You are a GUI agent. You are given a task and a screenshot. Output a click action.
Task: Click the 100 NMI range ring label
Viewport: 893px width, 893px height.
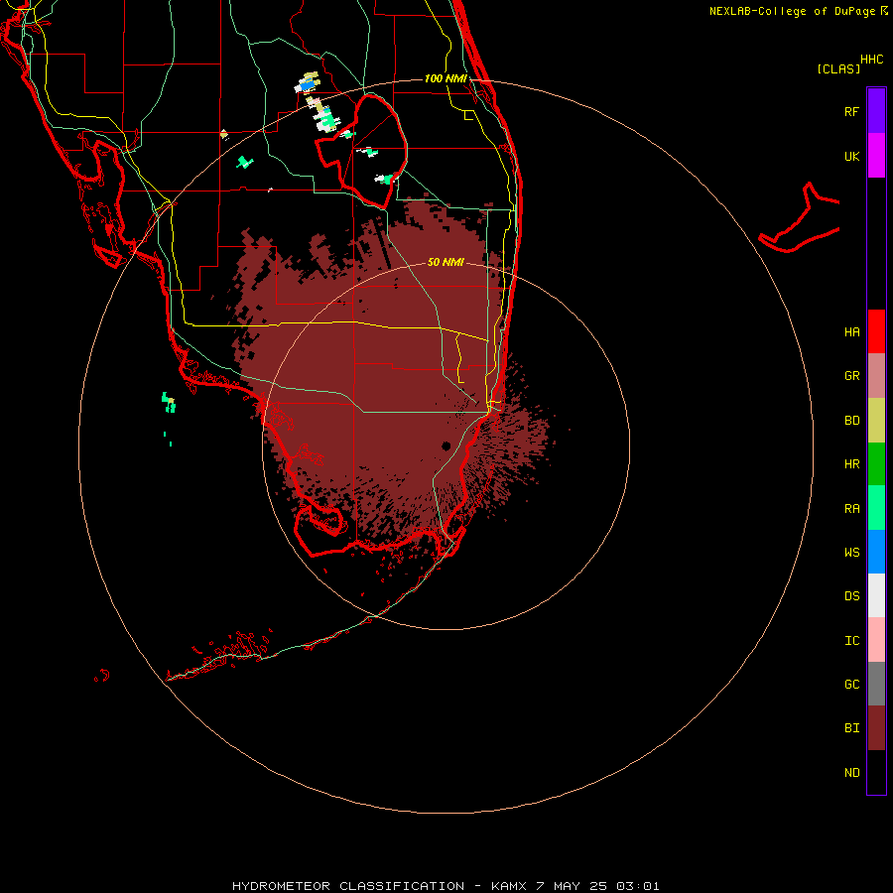tap(446, 78)
